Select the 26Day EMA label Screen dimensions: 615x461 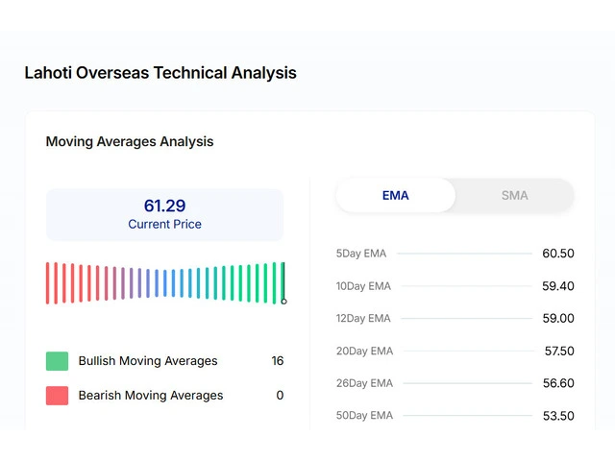364,383
